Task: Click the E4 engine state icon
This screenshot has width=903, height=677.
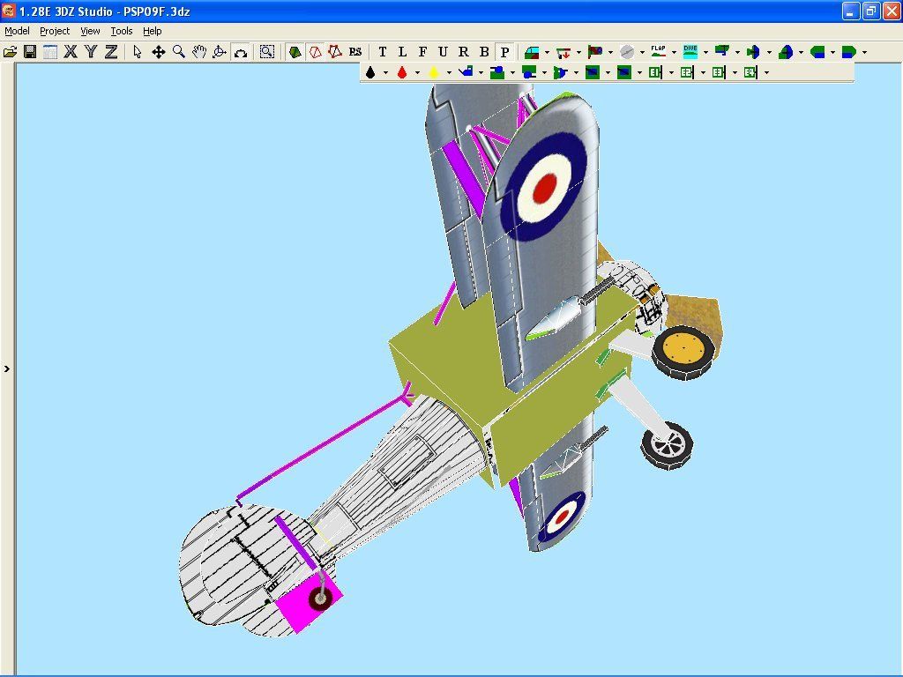Action: point(751,72)
